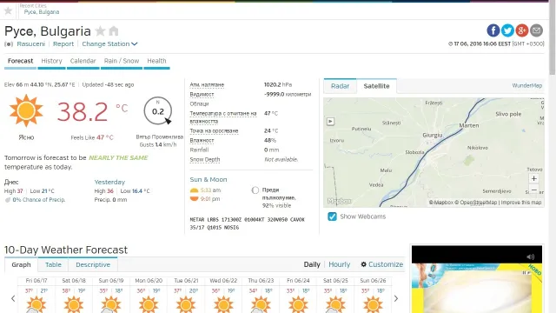Open the email share icon
The width and height of the screenshot is (556, 313).
coord(537,30)
